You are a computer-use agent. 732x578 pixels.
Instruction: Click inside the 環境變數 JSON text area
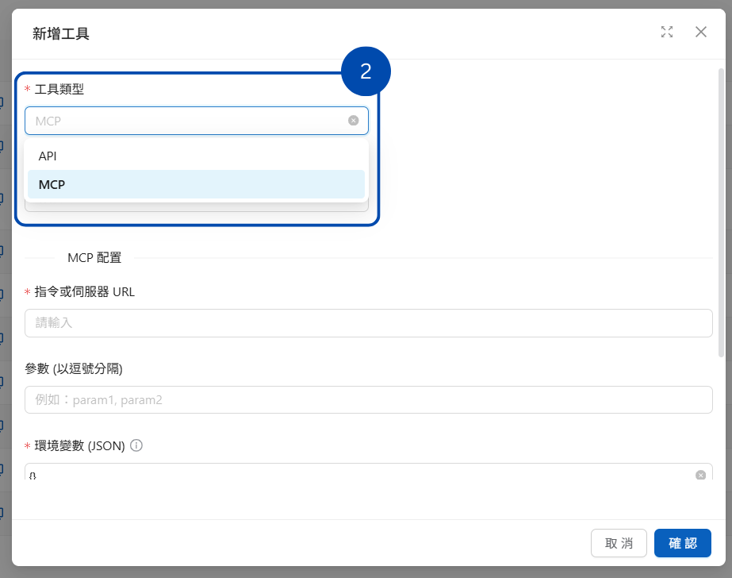357,474
